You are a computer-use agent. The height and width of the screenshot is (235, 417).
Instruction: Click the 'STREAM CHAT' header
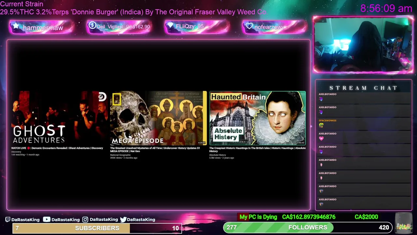[x=363, y=88]
